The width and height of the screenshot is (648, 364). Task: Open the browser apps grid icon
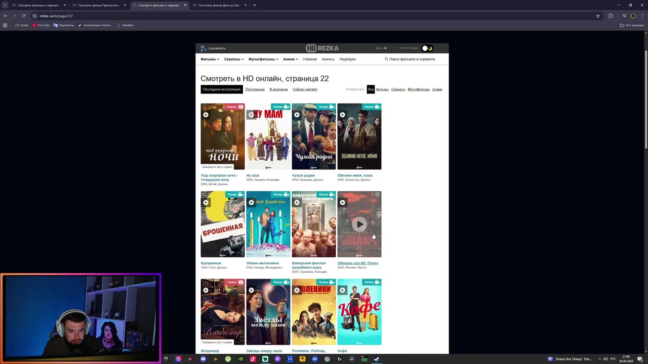5,25
